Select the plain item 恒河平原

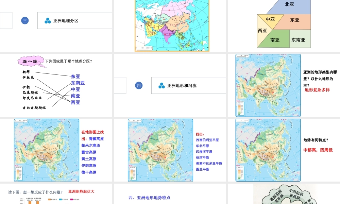[x=203, y=158]
